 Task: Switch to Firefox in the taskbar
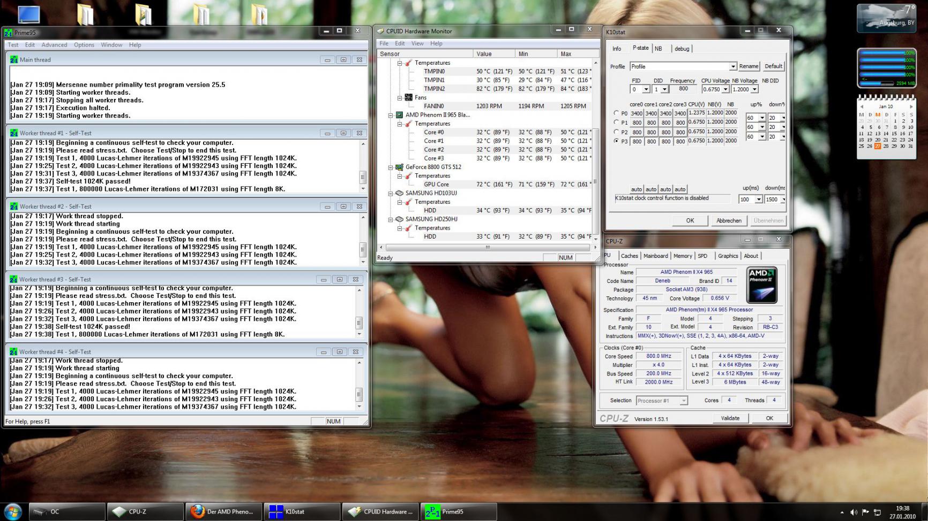pos(225,512)
